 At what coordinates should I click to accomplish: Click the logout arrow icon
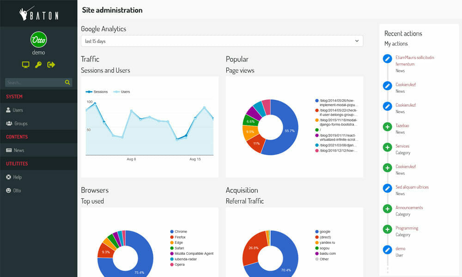[51, 65]
